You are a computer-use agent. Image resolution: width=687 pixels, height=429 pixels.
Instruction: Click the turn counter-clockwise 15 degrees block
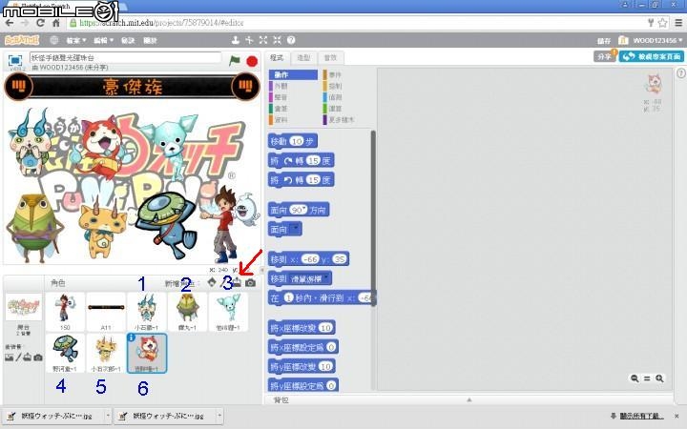point(301,180)
